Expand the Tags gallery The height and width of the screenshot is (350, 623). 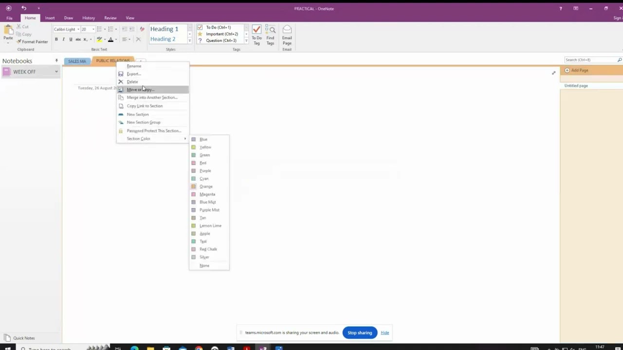pos(246,41)
